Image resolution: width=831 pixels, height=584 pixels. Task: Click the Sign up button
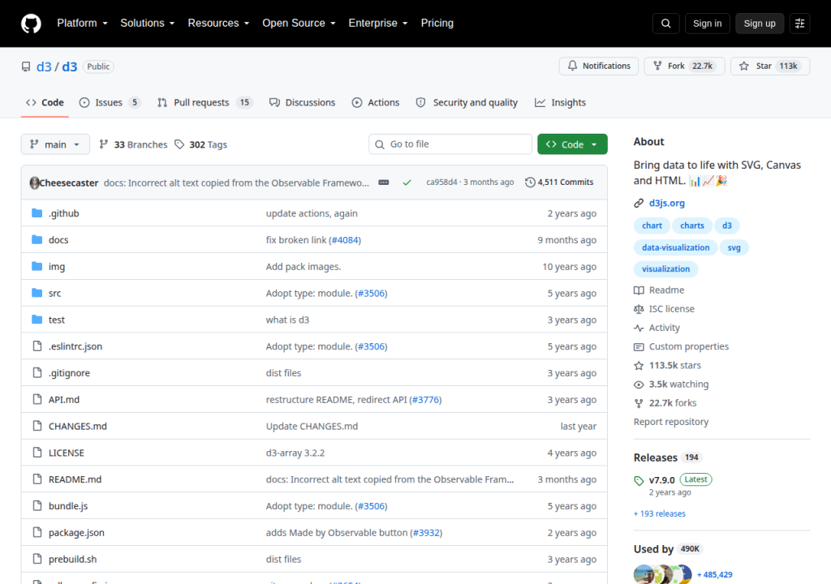click(760, 24)
